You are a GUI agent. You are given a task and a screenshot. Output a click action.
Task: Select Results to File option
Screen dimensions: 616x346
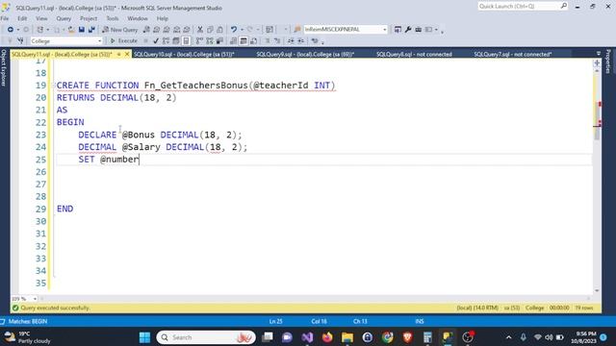(x=254, y=40)
